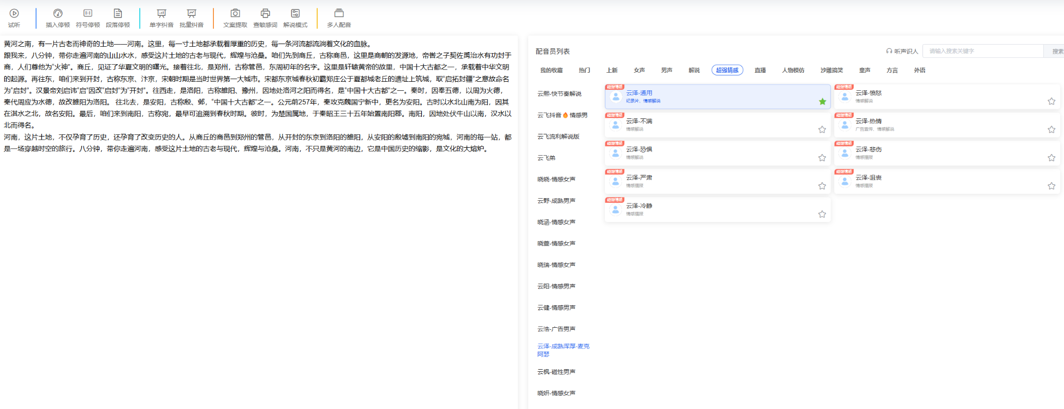The height and width of the screenshot is (409, 1064).
Task: Click the avatar icon of 云泽-沮丧
Action: click(845, 181)
